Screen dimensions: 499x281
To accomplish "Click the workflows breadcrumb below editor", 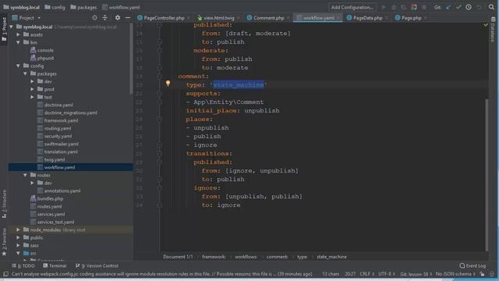I will pos(246,257).
